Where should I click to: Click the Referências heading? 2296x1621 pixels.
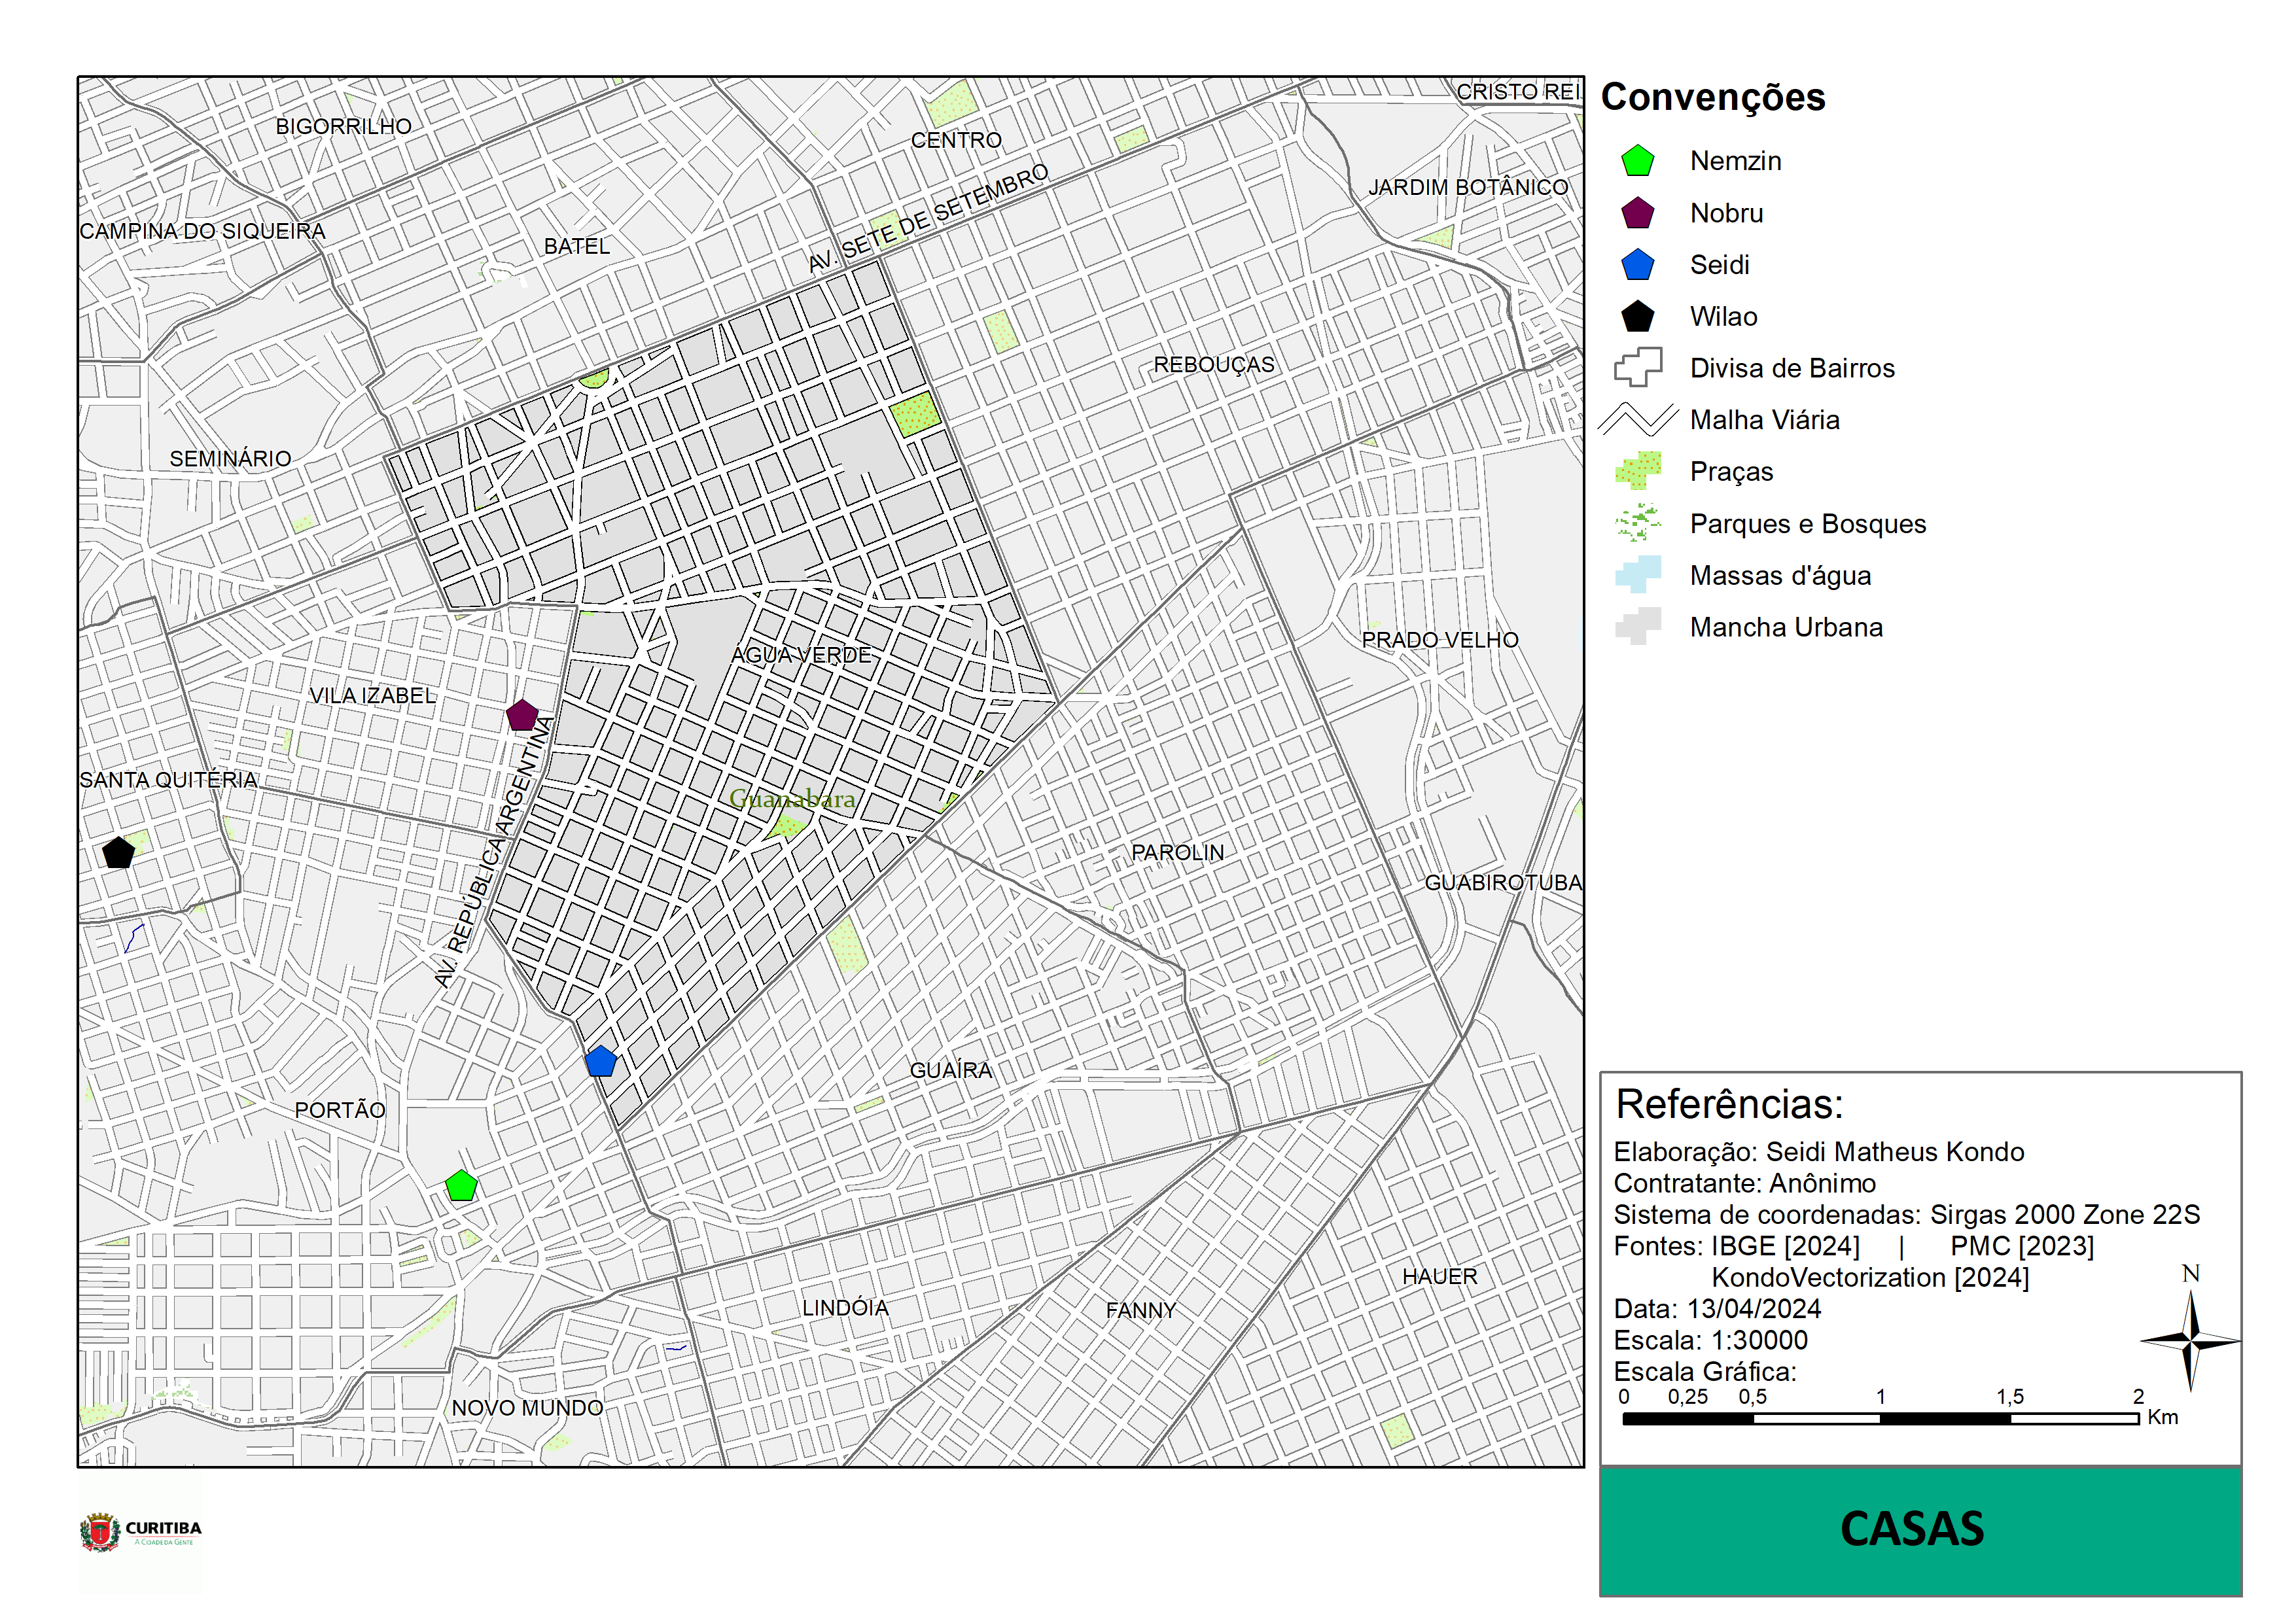(x=1729, y=1104)
